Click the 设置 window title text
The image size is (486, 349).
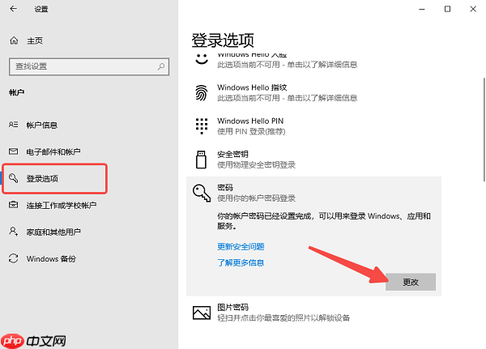tap(41, 9)
